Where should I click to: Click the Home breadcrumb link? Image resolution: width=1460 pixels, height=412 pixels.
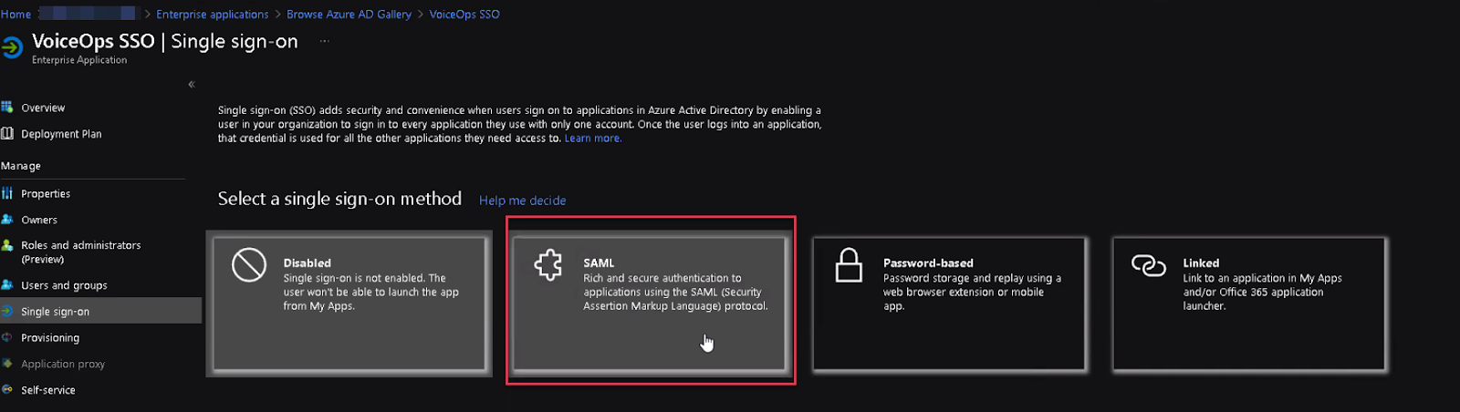pyautogui.click(x=16, y=15)
